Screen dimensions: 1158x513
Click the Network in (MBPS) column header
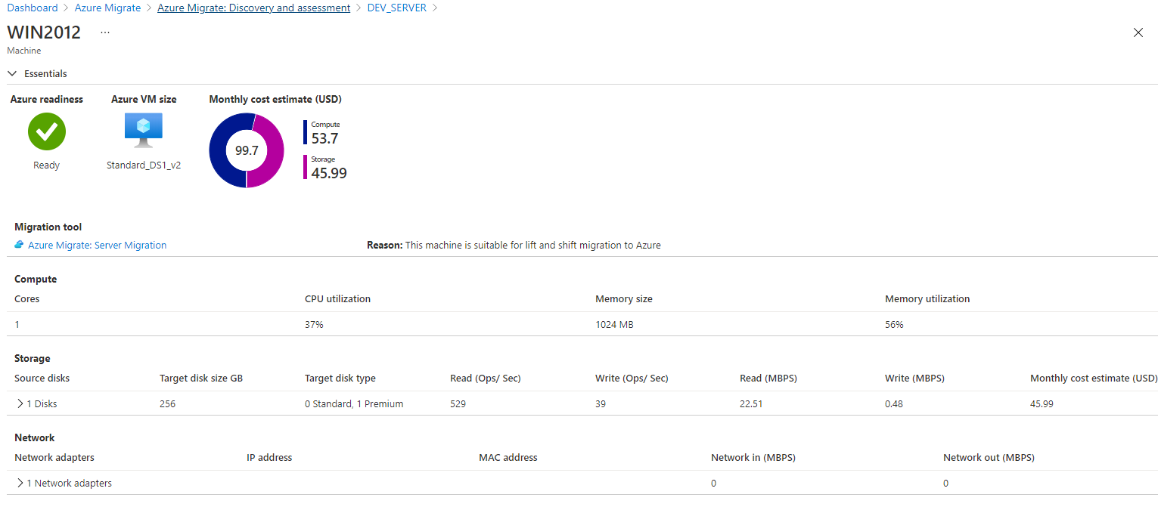click(753, 458)
